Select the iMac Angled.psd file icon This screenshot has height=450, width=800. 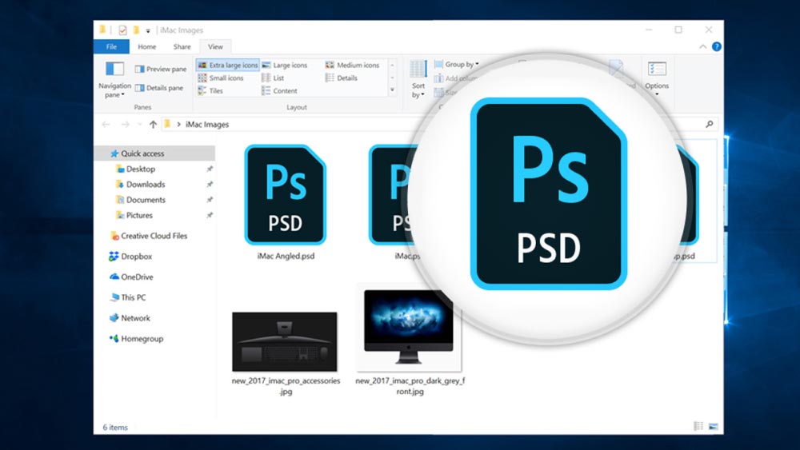click(x=286, y=195)
